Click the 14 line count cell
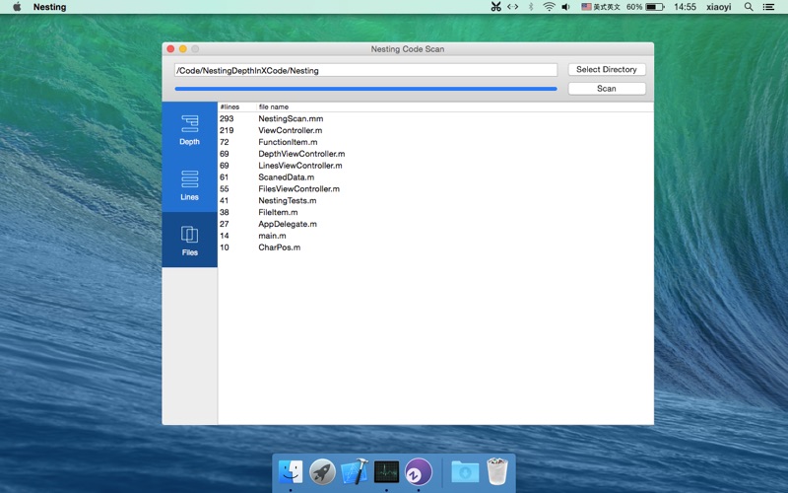The width and height of the screenshot is (788, 493). [x=225, y=236]
